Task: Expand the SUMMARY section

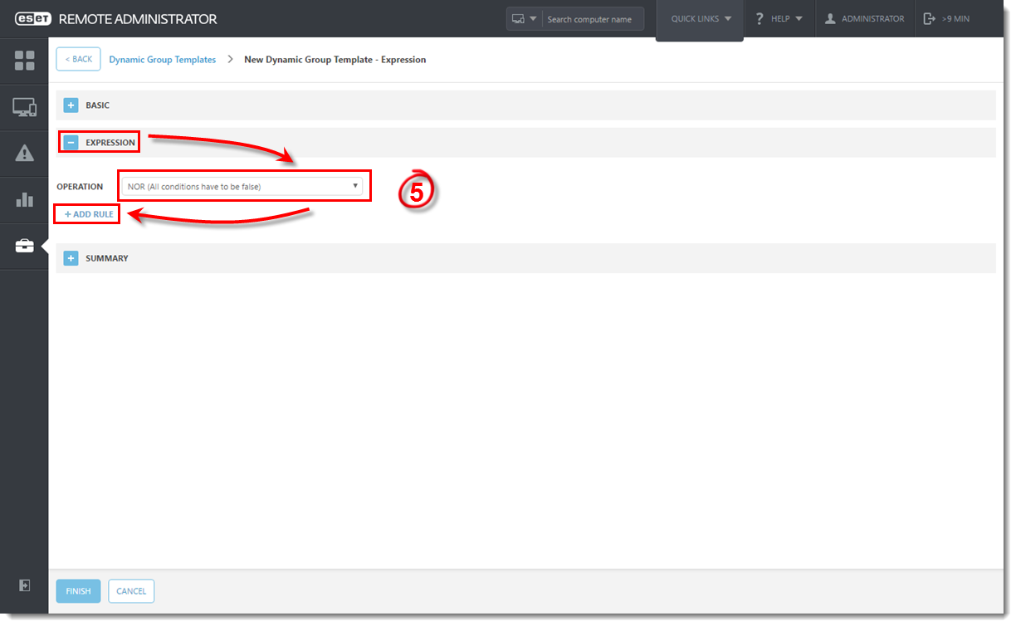Action: click(71, 258)
